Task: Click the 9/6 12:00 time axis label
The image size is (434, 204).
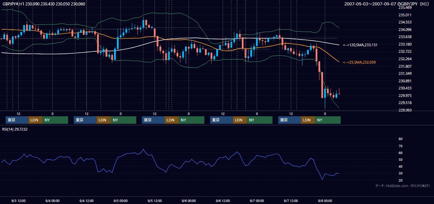Action: 223,201
